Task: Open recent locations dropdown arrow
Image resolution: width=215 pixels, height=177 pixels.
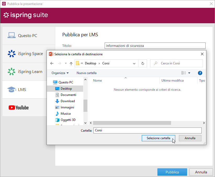Action: pyautogui.click(x=66, y=63)
